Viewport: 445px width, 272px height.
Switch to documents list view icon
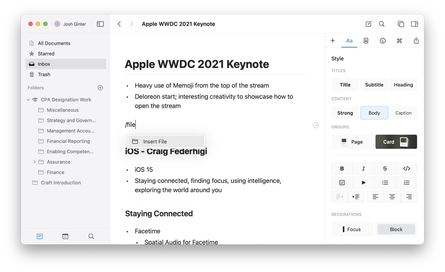[40, 236]
